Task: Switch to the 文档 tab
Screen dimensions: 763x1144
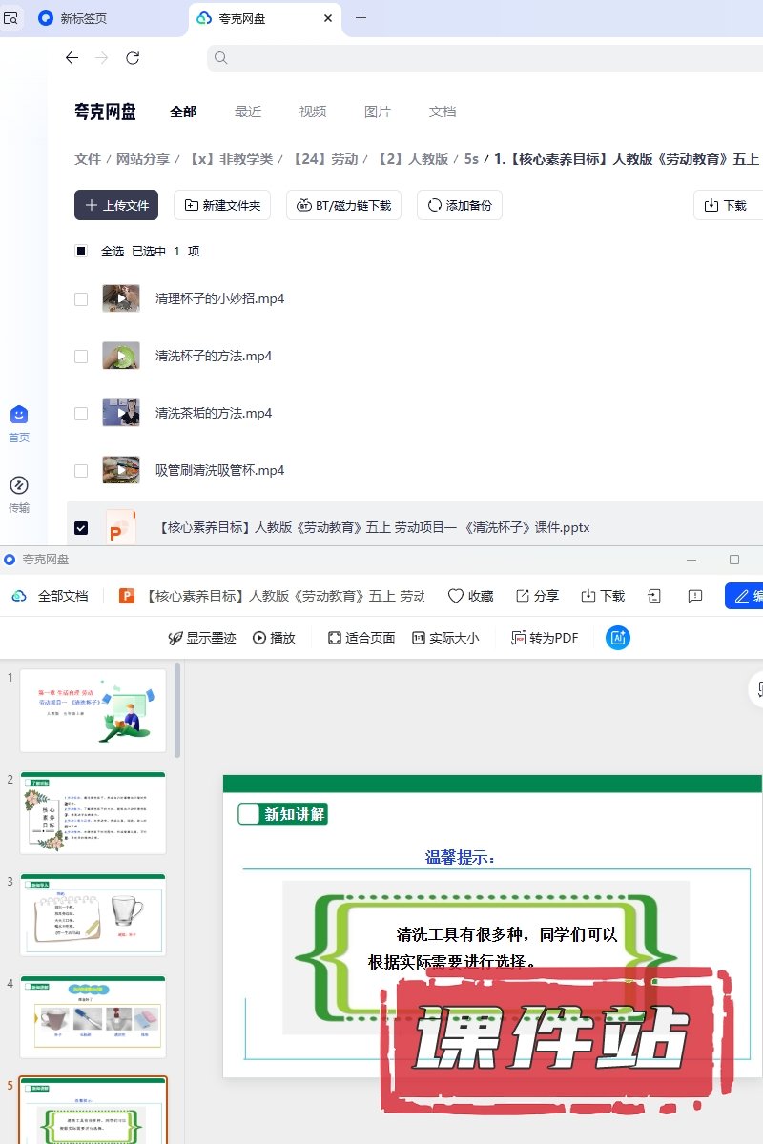Action: pyautogui.click(x=443, y=112)
